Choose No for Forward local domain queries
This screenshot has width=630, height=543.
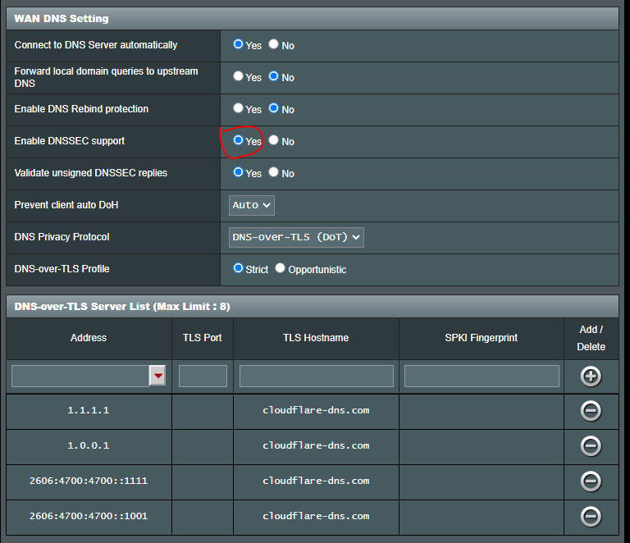(x=274, y=76)
